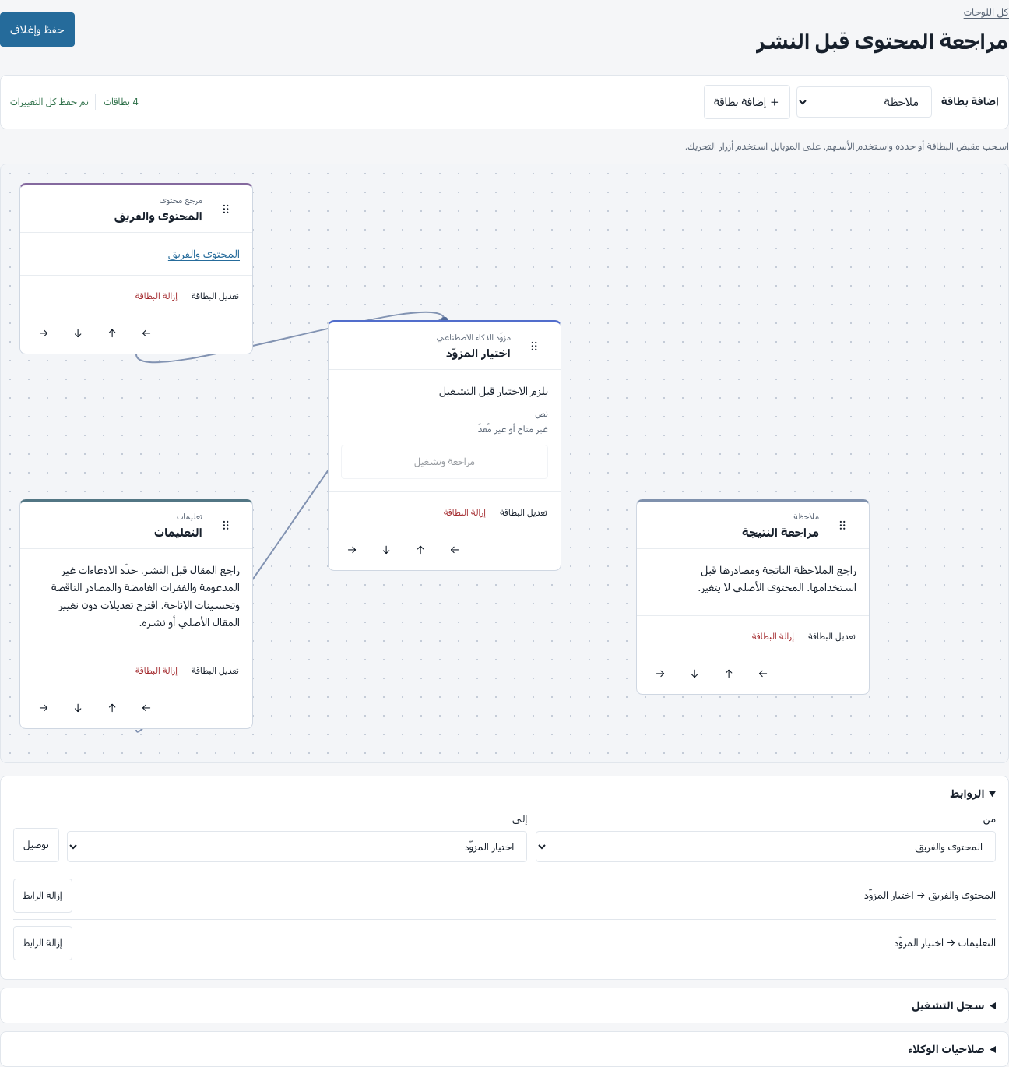The image size is (1009, 1067).
Task: Move المحتوى والفريق card left with arrow
Action: 146,333
